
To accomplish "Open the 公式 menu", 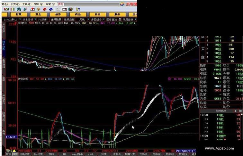I will click(x=15, y=4).
